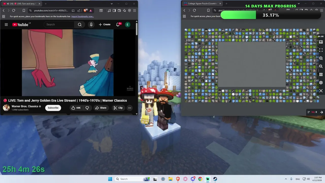
Task: Open Discord from the taskbar
Action: click(x=193, y=179)
